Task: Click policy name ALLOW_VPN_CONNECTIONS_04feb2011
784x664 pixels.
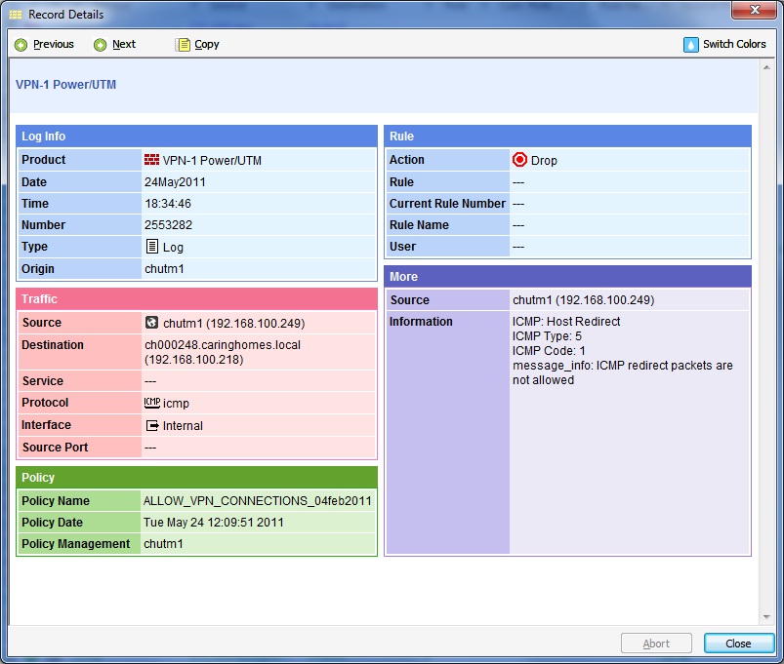Action: tap(258, 501)
